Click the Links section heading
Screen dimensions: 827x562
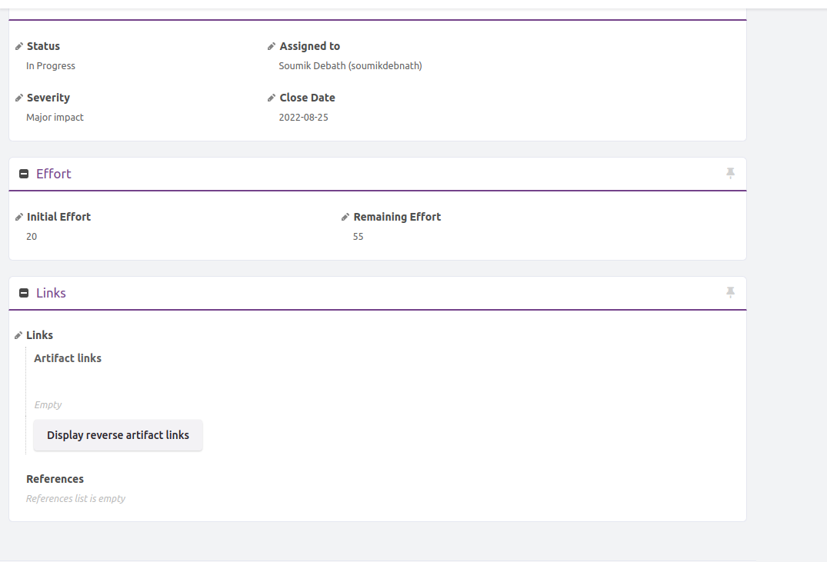pos(51,293)
